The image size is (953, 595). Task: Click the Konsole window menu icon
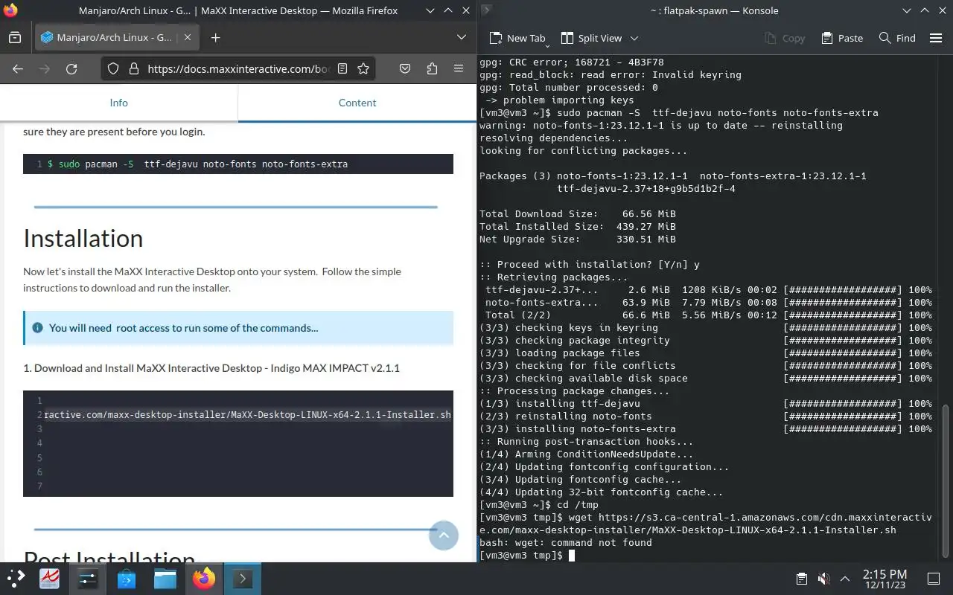click(486, 10)
